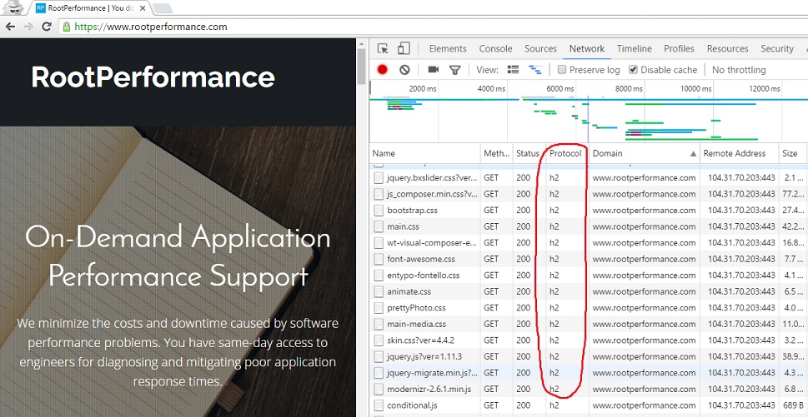Select the font-awesome.css request name
Screen dimensions: 808x417
[421, 259]
